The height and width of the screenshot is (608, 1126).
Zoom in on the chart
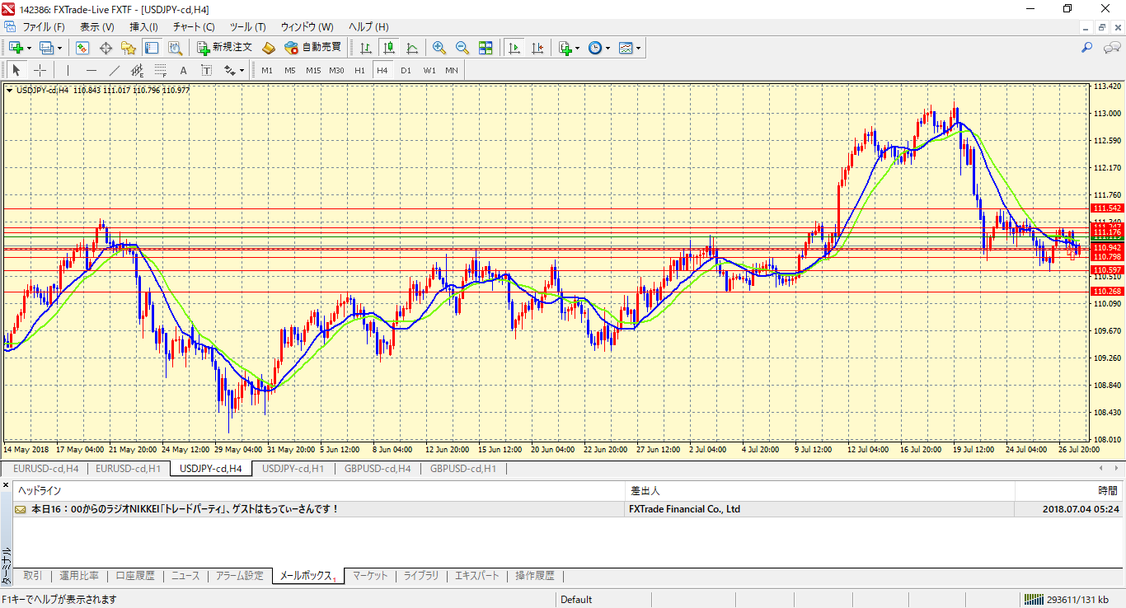coord(439,48)
